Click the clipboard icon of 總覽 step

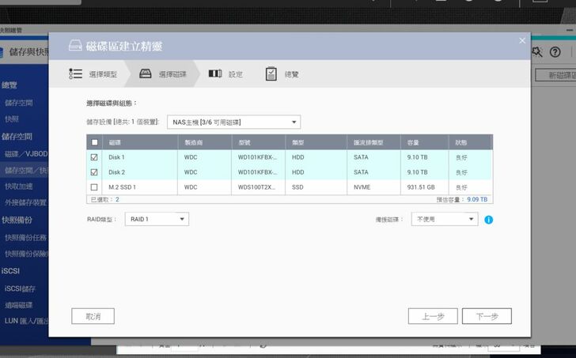point(271,73)
